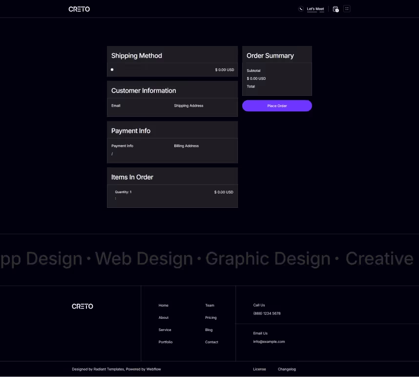Click the Place Order button
The width and height of the screenshot is (419, 377).
pos(277,106)
